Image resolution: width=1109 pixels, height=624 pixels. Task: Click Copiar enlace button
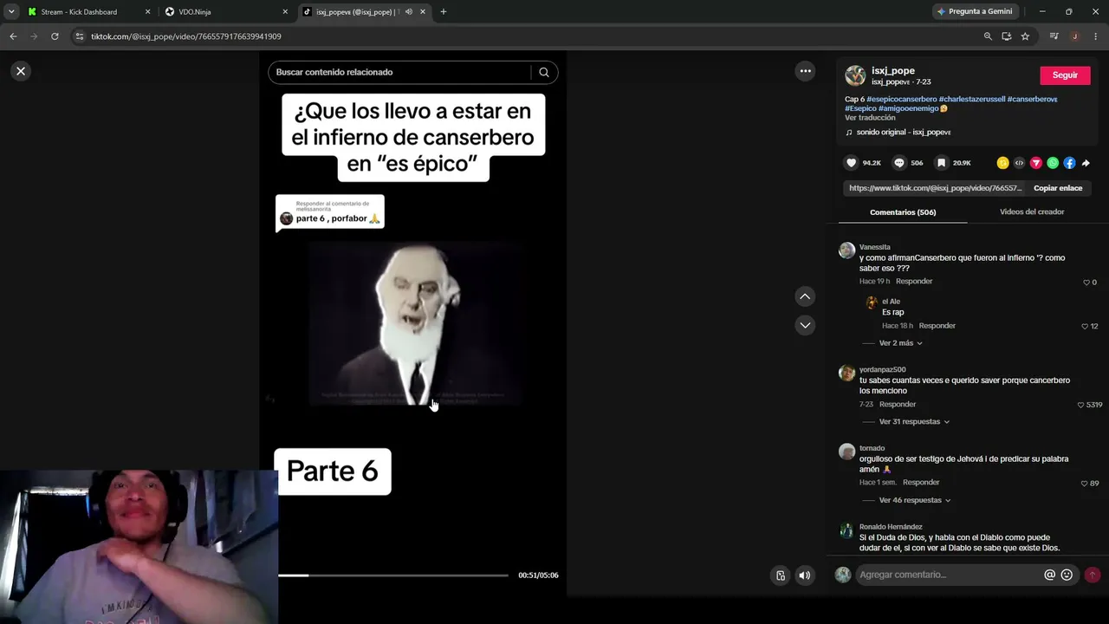pos(1057,188)
